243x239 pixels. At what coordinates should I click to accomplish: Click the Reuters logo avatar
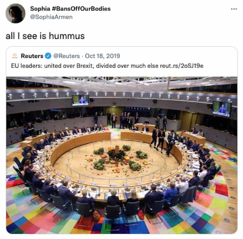[15, 55]
